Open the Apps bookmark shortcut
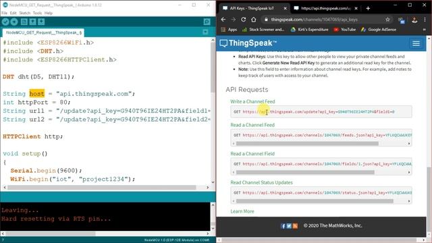Screen dimensions: 432x243 click(x=230, y=30)
